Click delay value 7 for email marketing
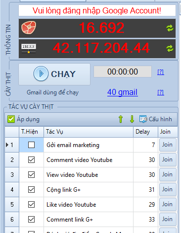The width and height of the screenshot is (181, 233). 153,145
